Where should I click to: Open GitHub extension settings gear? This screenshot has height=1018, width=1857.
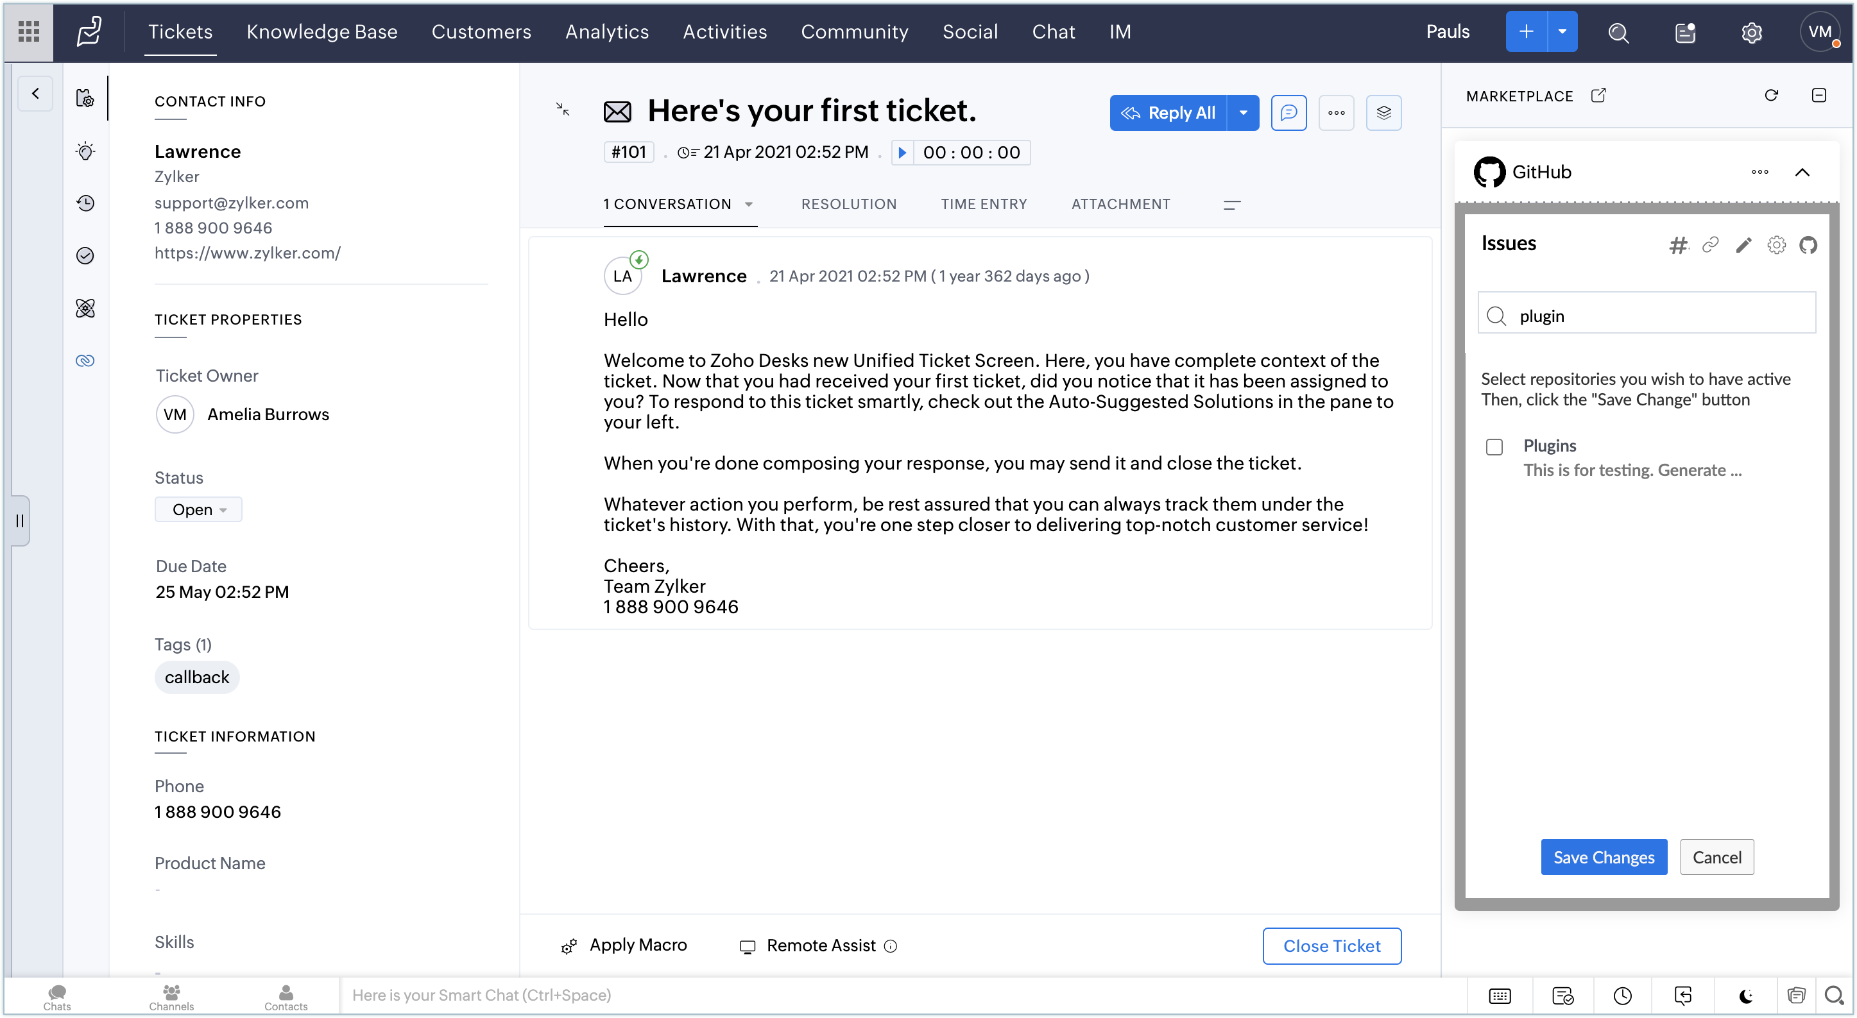(1776, 245)
